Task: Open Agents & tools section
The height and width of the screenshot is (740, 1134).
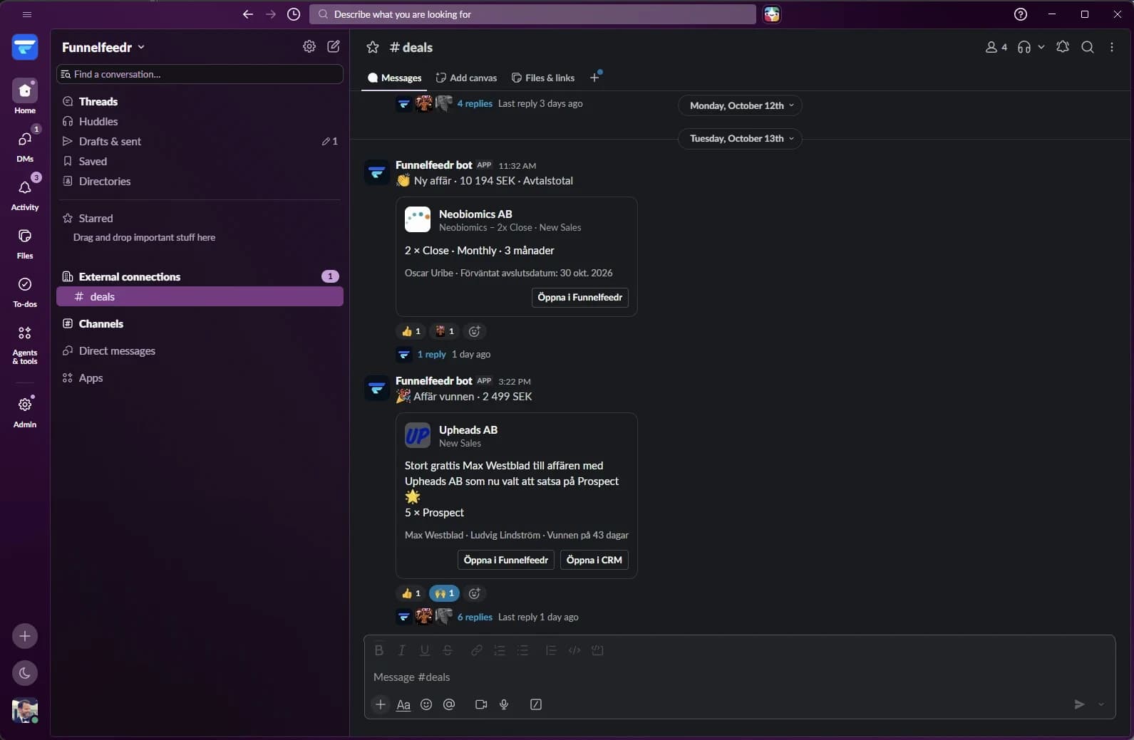Action: coord(25,343)
